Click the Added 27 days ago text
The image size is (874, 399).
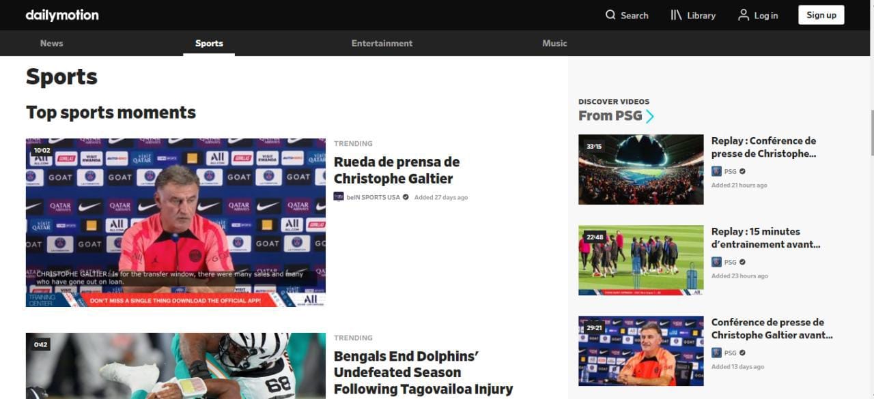(441, 197)
